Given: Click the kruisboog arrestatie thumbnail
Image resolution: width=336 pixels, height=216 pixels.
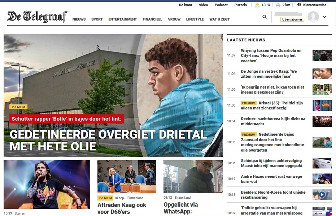Looking at the screenshot, I should tap(322, 212).
